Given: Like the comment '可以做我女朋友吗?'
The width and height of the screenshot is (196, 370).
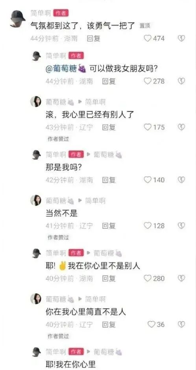Looking at the screenshot, I should point(148,81).
